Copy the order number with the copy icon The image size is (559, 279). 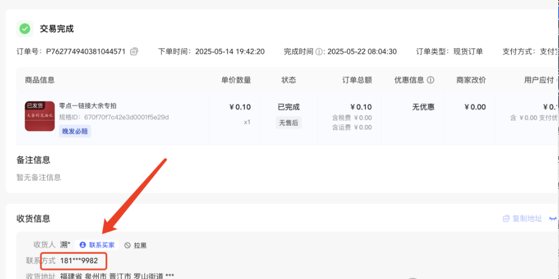(134, 51)
